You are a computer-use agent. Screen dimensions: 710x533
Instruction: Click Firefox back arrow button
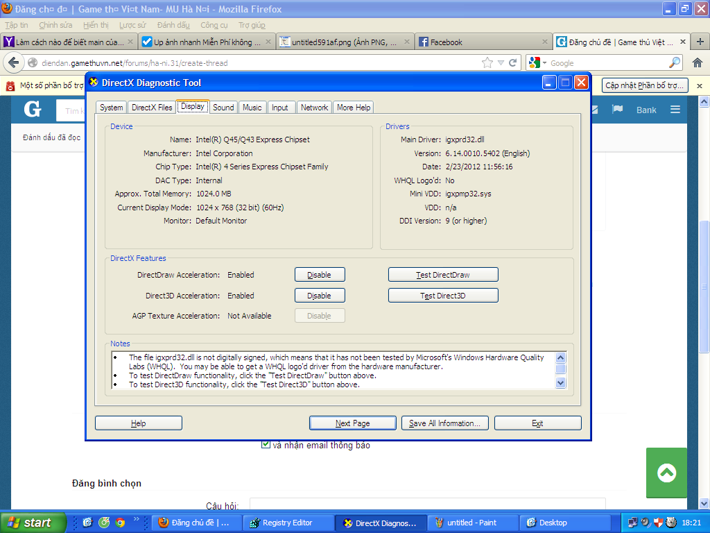(13, 62)
